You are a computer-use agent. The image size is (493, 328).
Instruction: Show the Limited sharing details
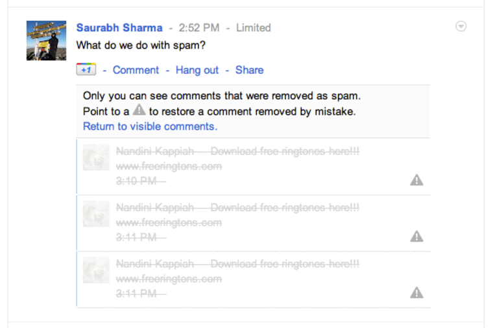(x=254, y=28)
